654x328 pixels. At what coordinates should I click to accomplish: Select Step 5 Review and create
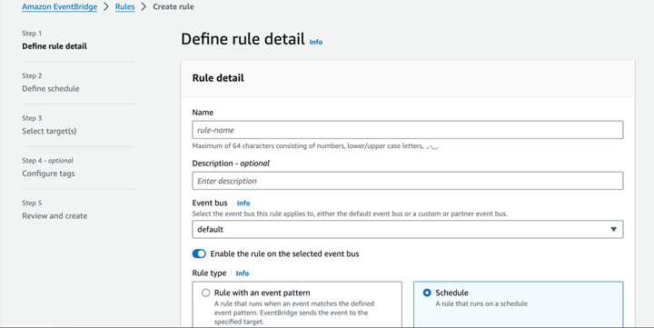click(x=54, y=215)
